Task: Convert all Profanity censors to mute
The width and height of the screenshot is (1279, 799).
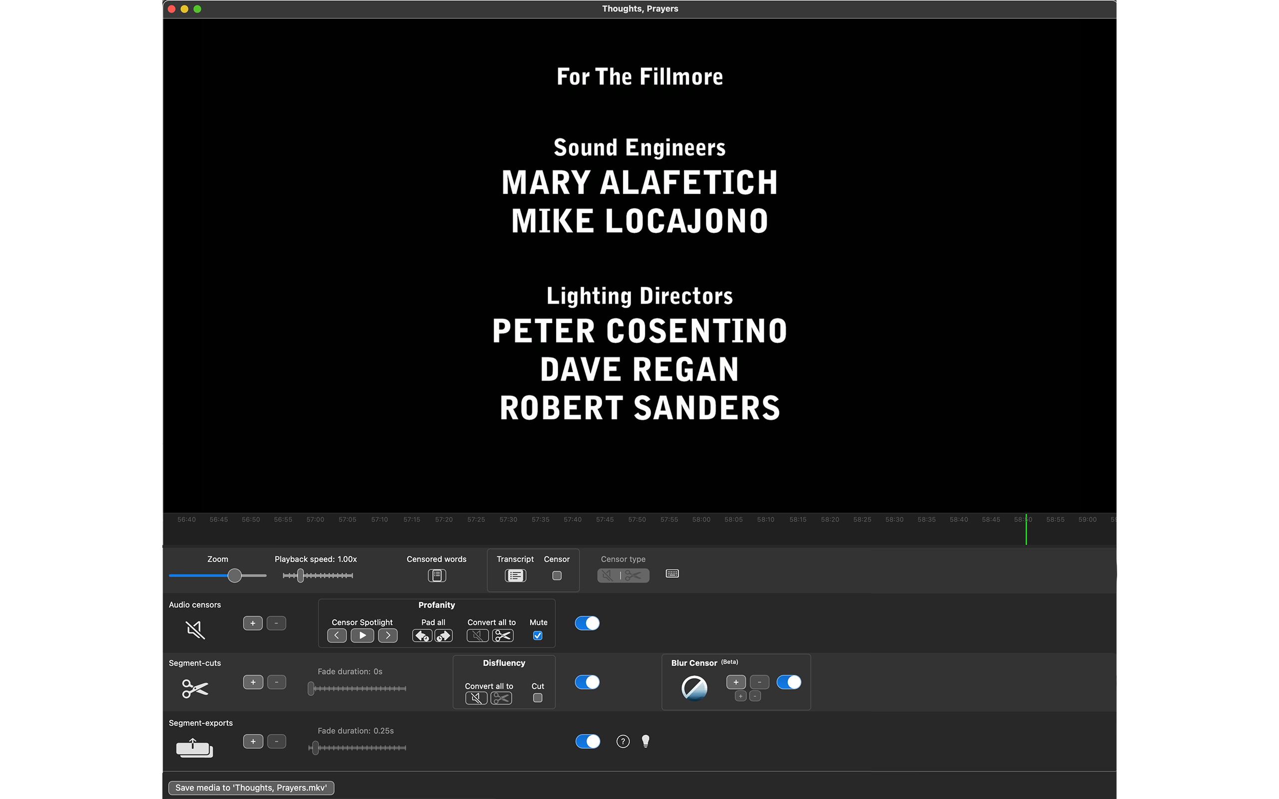Action: click(x=477, y=636)
